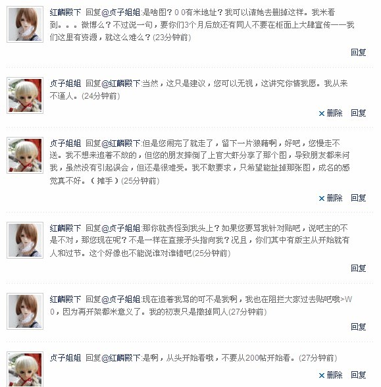Screen dimensions: 381x387
Task: Reply to the 24分钟前 comment
Action: coord(358,113)
